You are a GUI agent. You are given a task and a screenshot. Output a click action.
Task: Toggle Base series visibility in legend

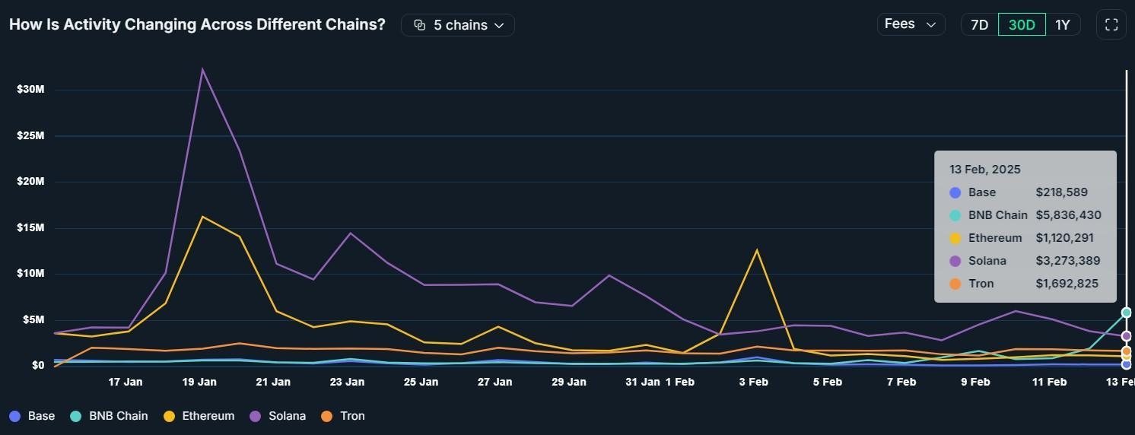(41, 416)
